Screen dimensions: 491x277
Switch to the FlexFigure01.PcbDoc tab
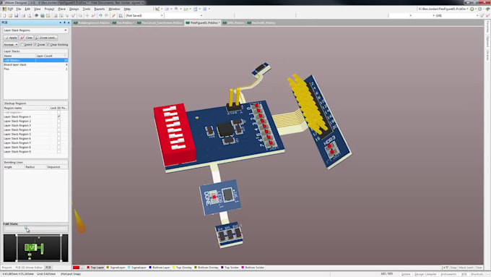(x=202, y=23)
